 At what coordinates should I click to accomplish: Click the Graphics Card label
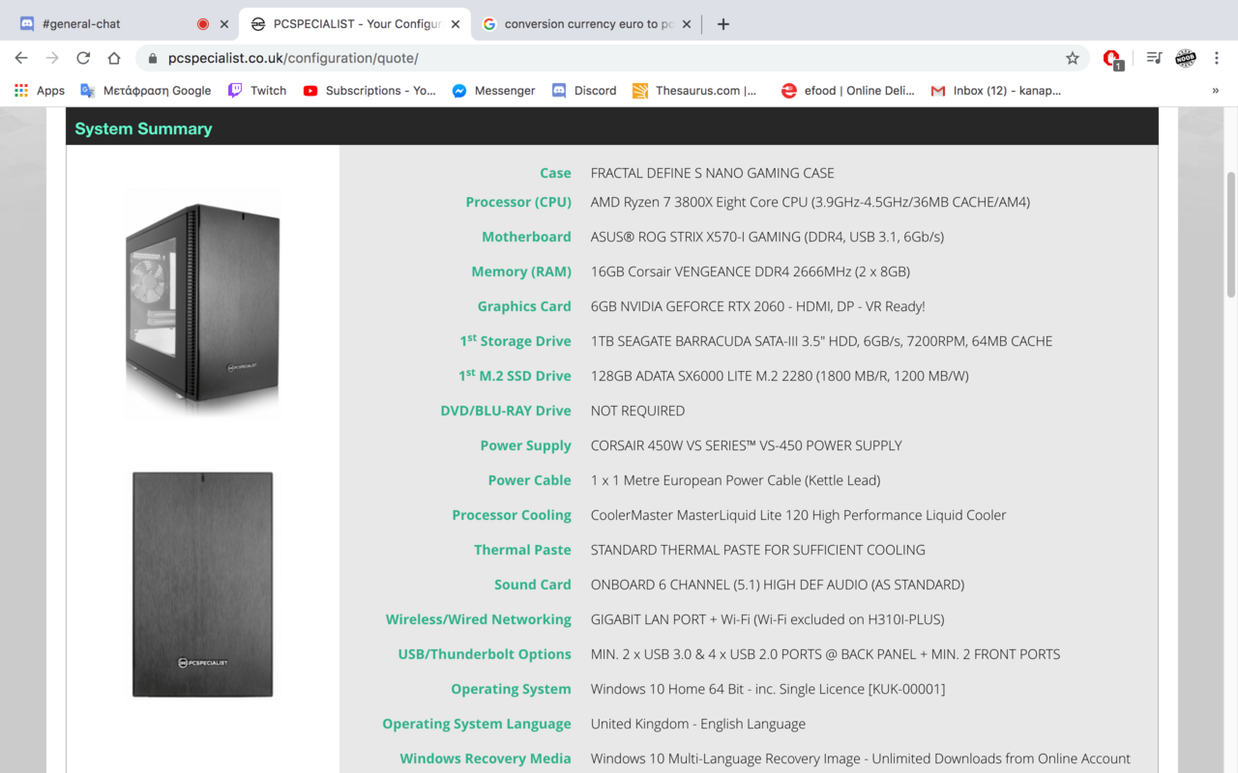coord(524,306)
